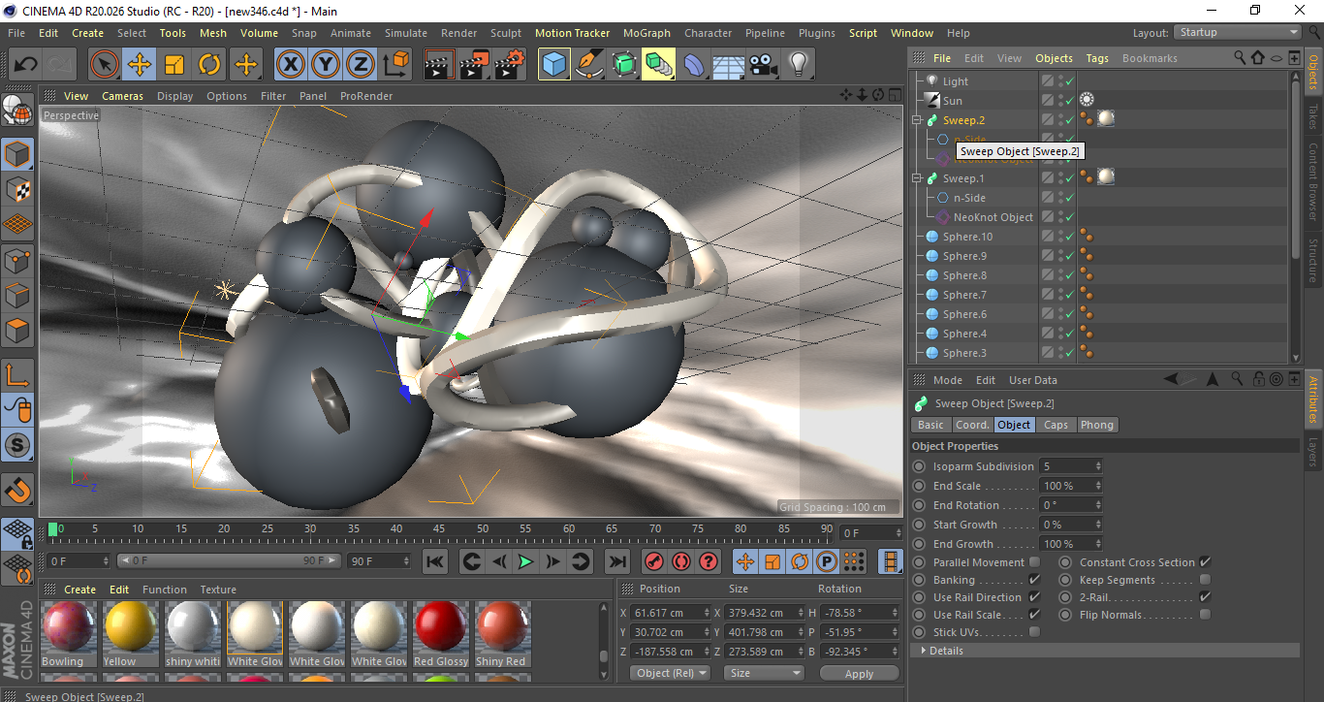Open the Object (Rel) dropdown

click(670, 673)
